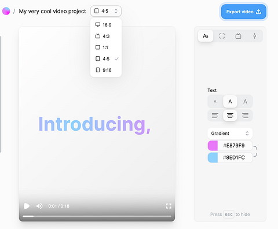278x229 pixels.
Task: Collapse the 4:5 aspect ratio dropdown
Action: [x=106, y=11]
